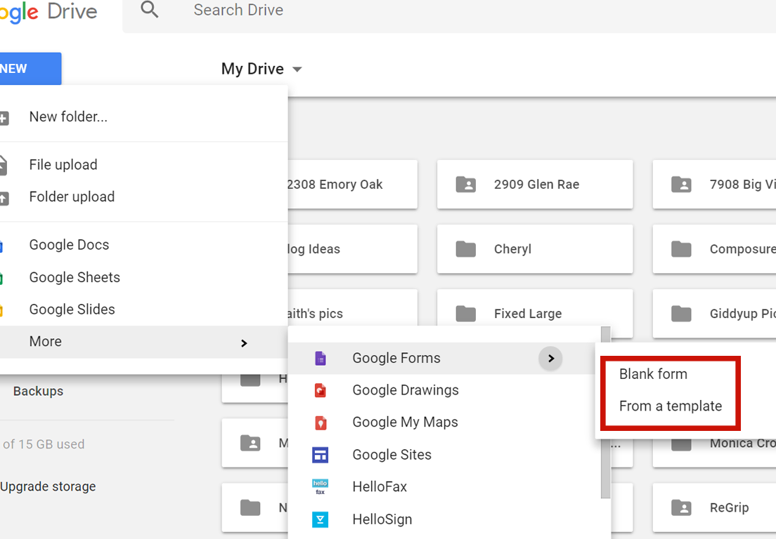Screen dimensions: 776x539
Task: Expand the More submenu arrow
Action: click(x=243, y=343)
